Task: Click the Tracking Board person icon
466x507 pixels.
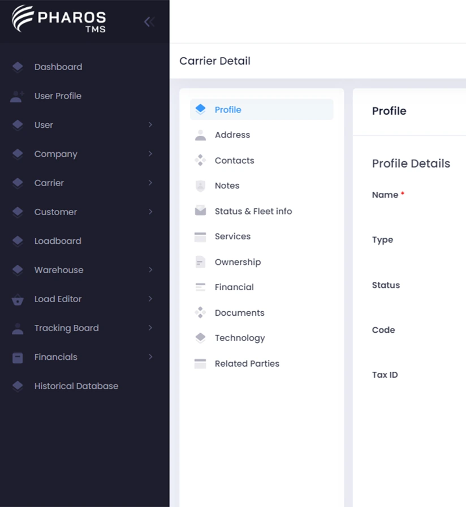Action: pyautogui.click(x=18, y=328)
